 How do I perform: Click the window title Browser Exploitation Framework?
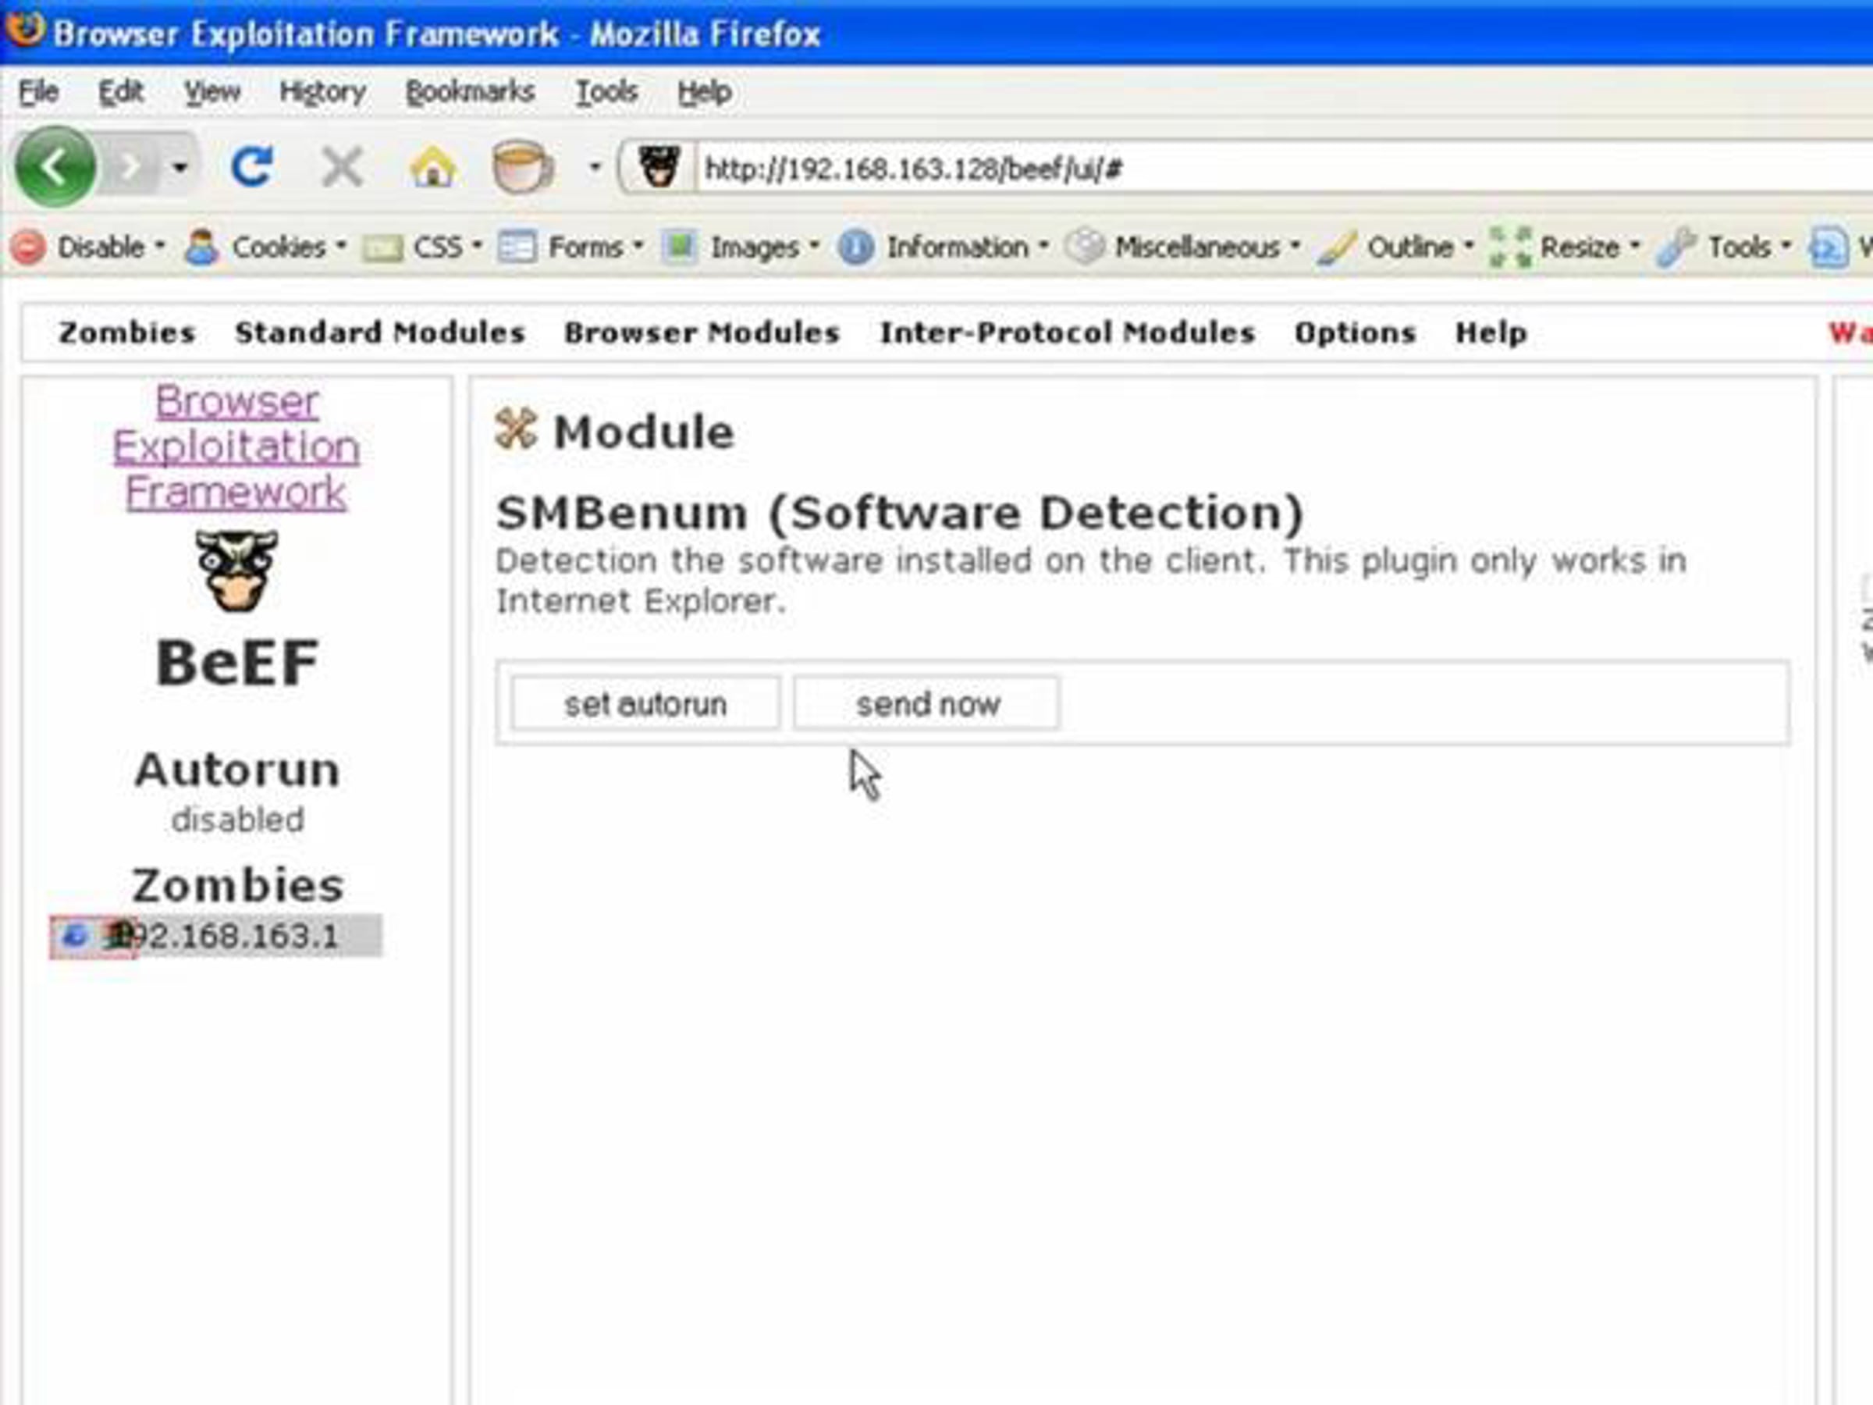tap(437, 34)
